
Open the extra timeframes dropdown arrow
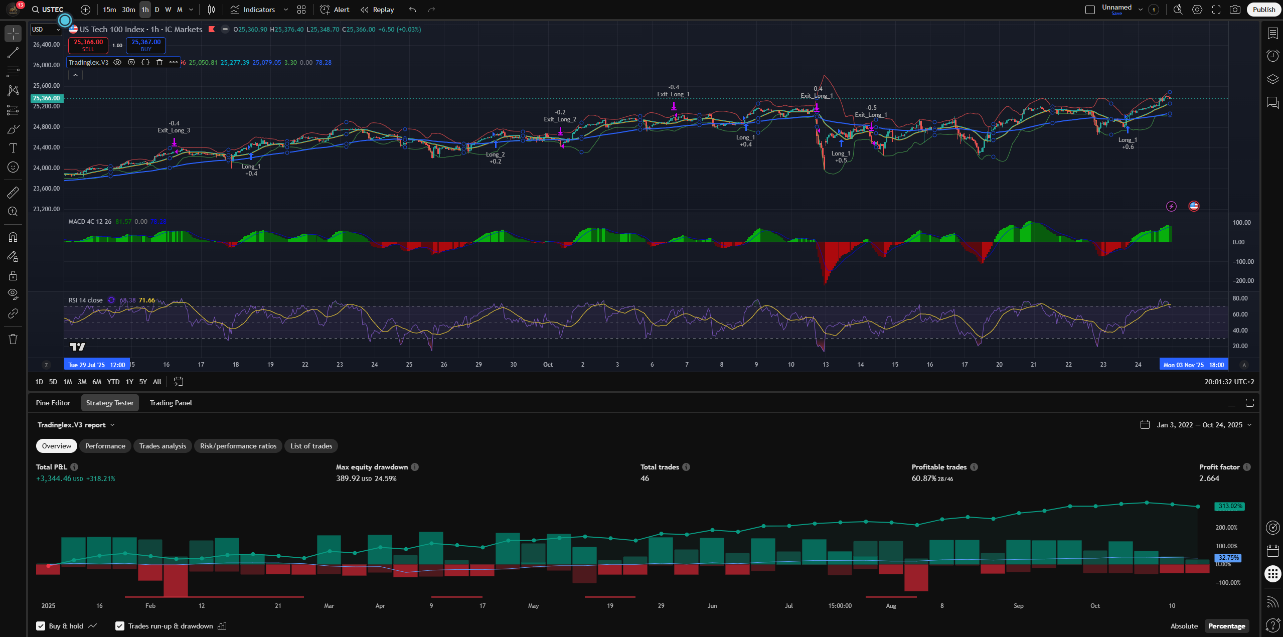(191, 10)
